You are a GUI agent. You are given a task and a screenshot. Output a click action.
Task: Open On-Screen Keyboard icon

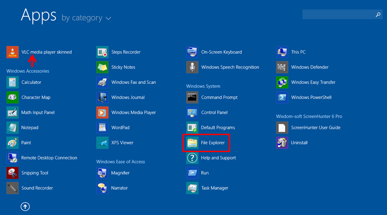click(192, 52)
